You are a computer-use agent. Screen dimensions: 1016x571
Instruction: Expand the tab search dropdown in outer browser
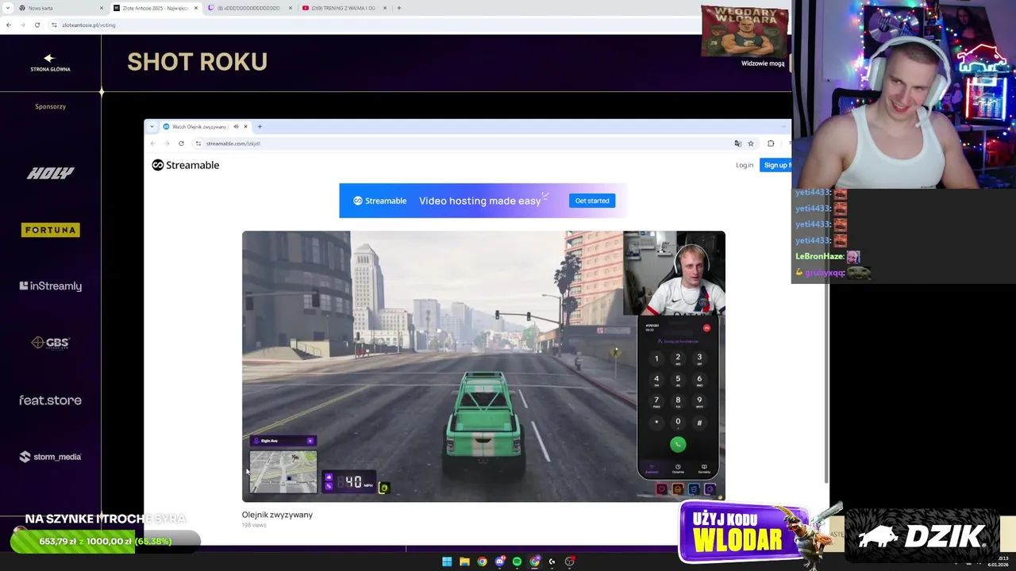pos(7,8)
